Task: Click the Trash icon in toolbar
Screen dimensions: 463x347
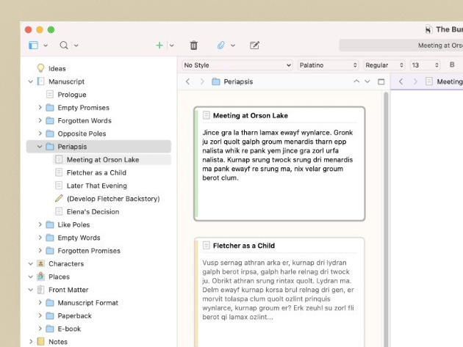Action: [194, 45]
